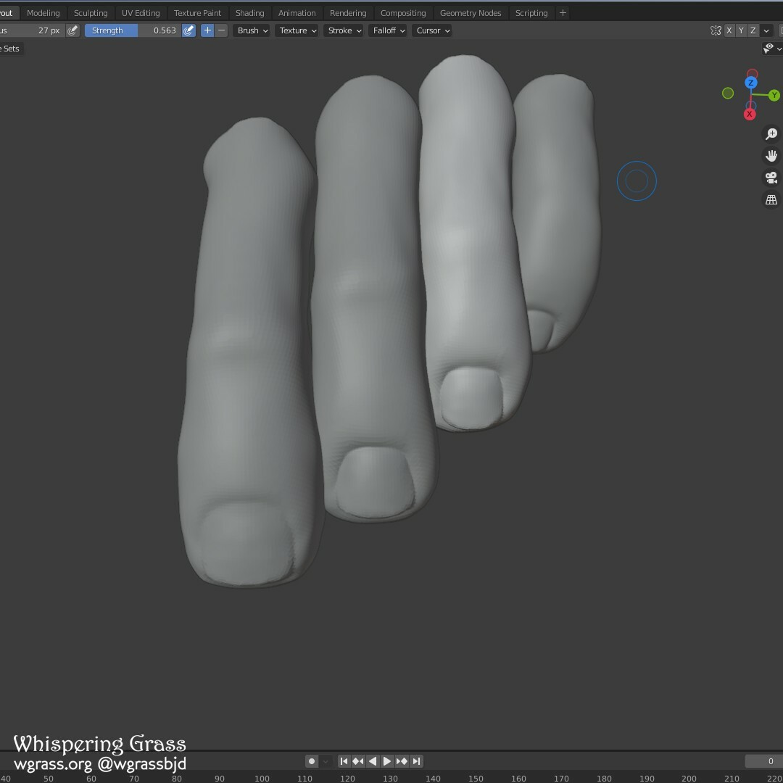Switch to the Scripting workspace tab

(531, 13)
